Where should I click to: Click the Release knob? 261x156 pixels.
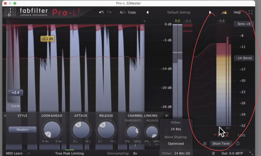[106, 130]
